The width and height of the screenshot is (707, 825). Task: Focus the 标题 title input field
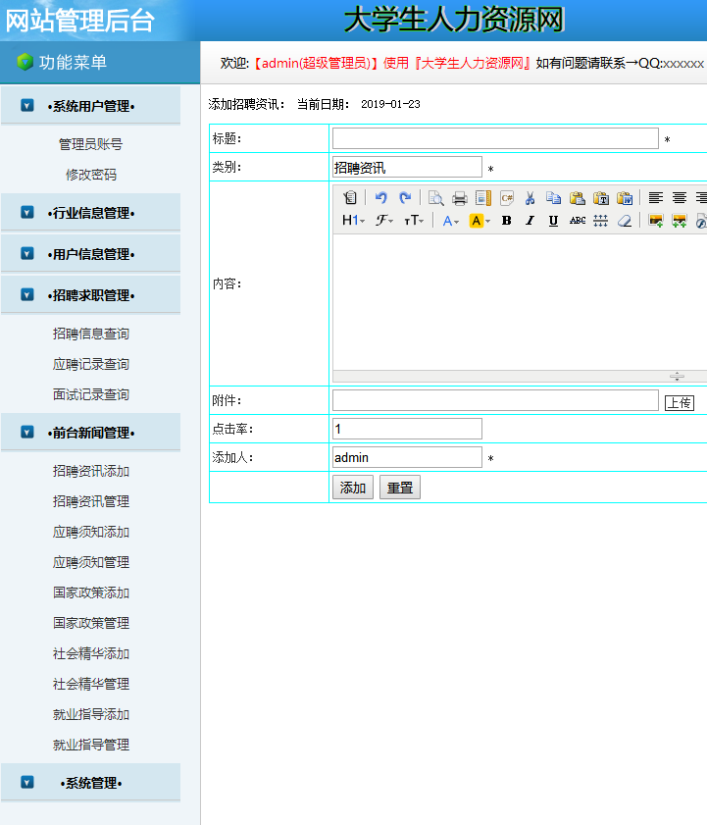pyautogui.click(x=495, y=138)
